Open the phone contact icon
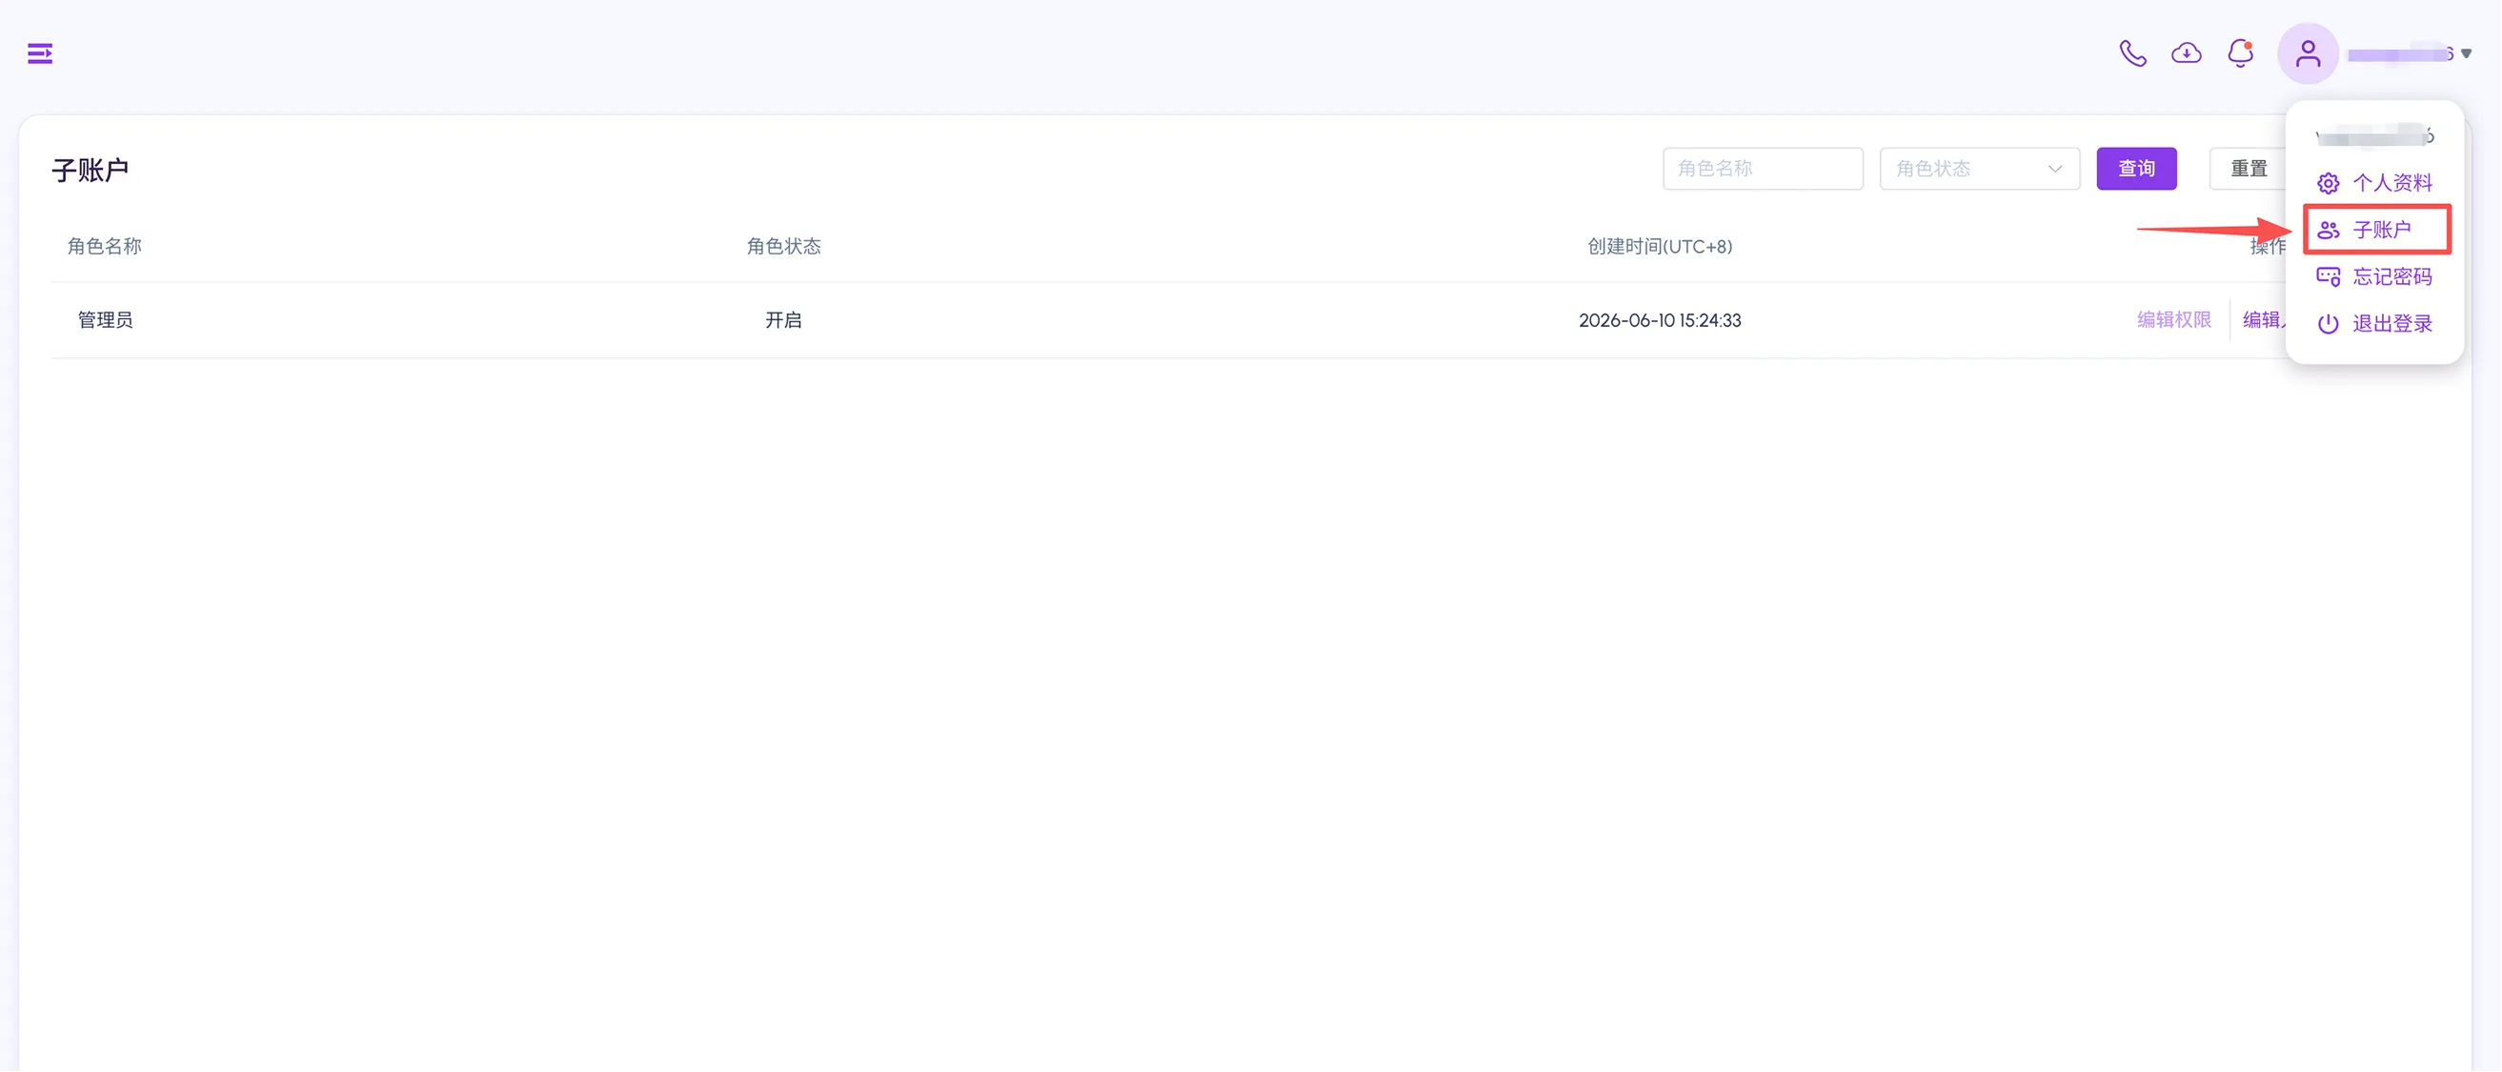The image size is (2502, 1072). (x=2132, y=53)
